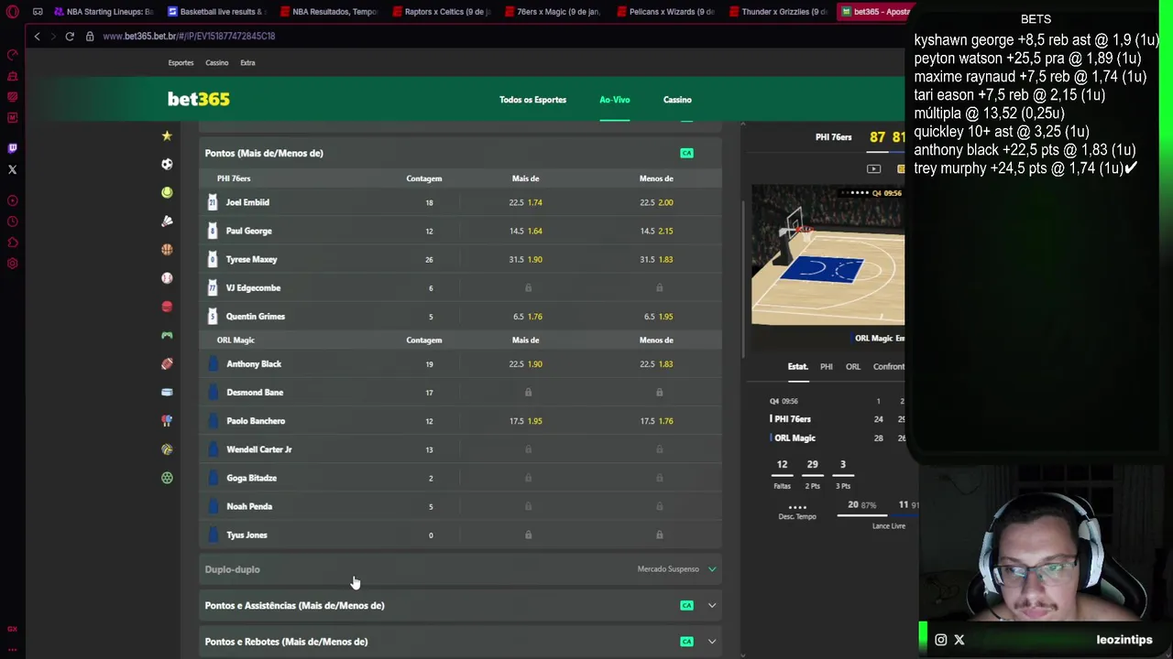Select badminton shuttlecock sport icon
Screen dimensions: 1173x659
167,221
